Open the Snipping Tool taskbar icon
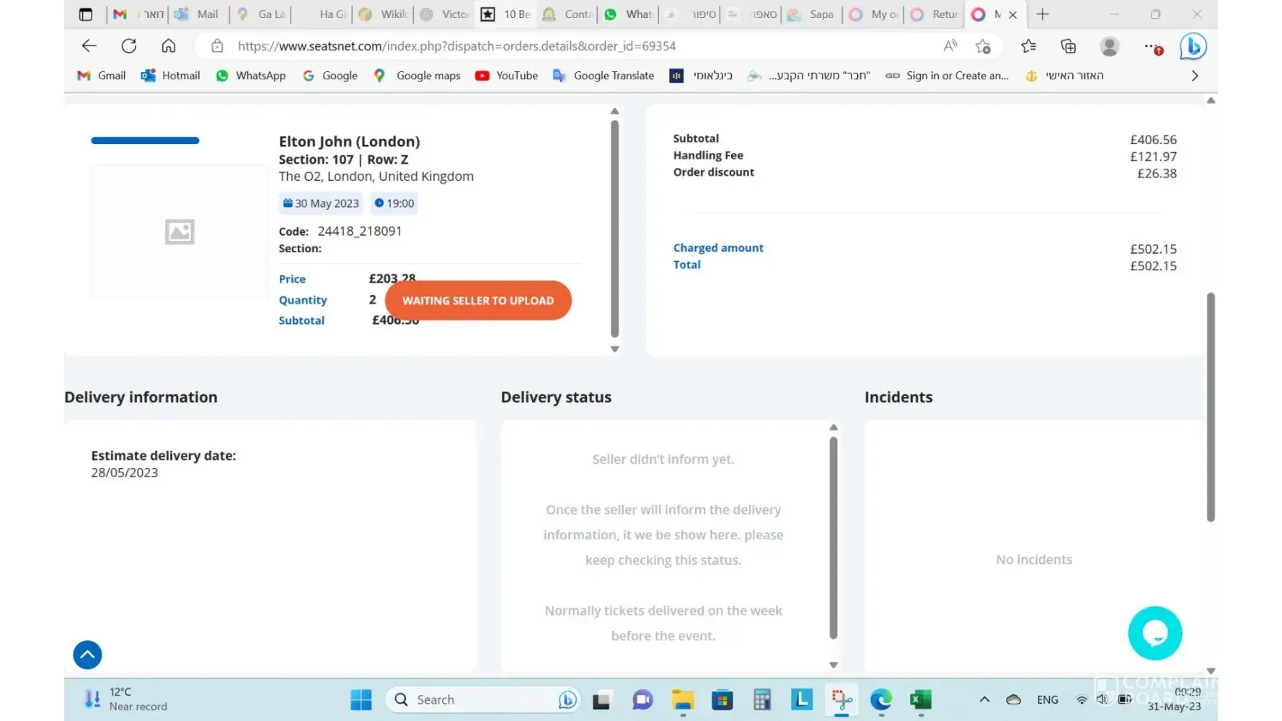The image size is (1282, 721). click(841, 699)
